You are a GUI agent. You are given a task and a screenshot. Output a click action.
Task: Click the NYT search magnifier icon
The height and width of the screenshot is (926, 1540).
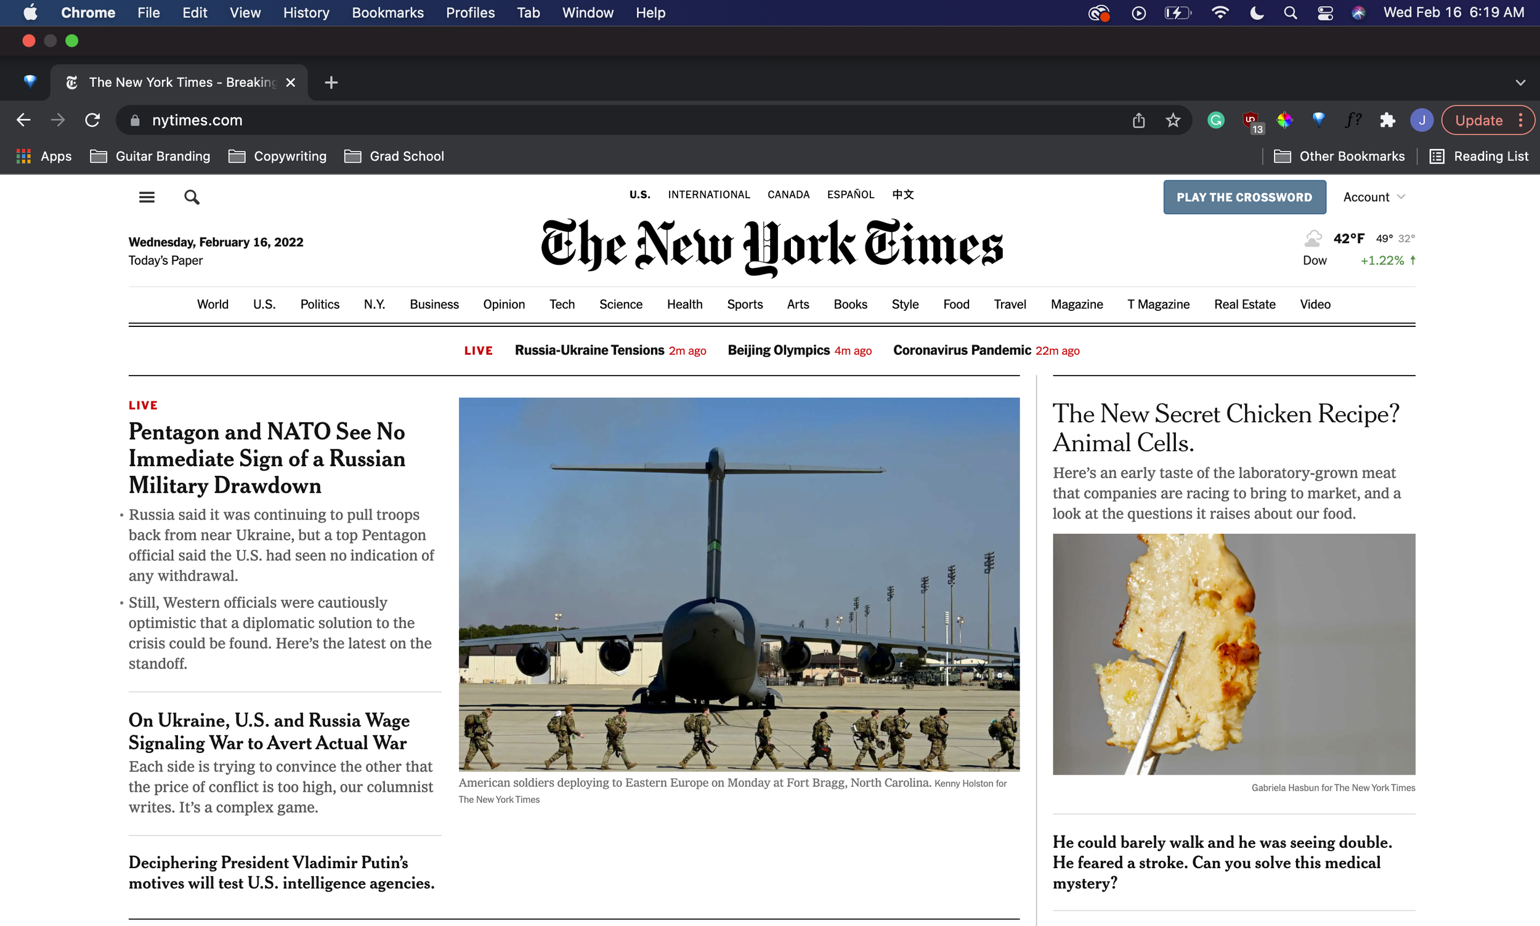(x=192, y=197)
